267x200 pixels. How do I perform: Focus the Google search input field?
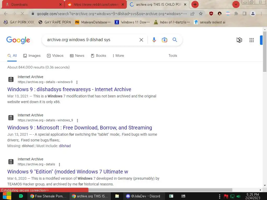[x=91, y=40]
